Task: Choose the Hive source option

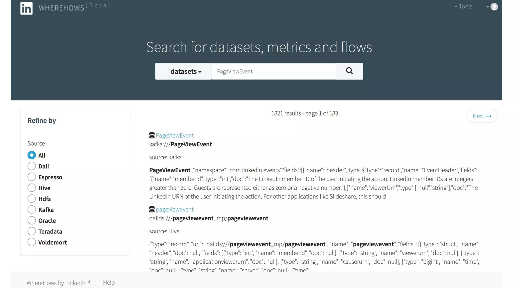Action: (x=32, y=188)
